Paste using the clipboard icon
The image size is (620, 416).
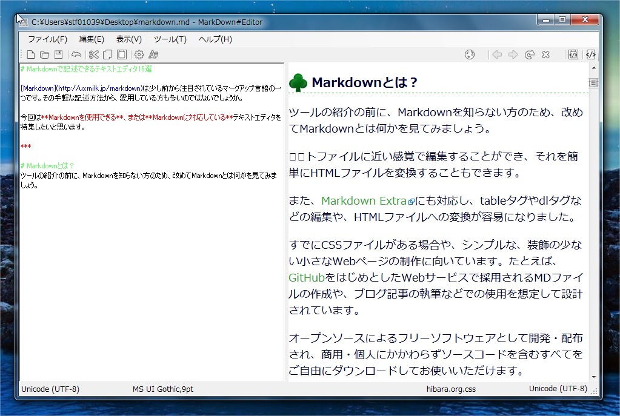click(x=122, y=54)
